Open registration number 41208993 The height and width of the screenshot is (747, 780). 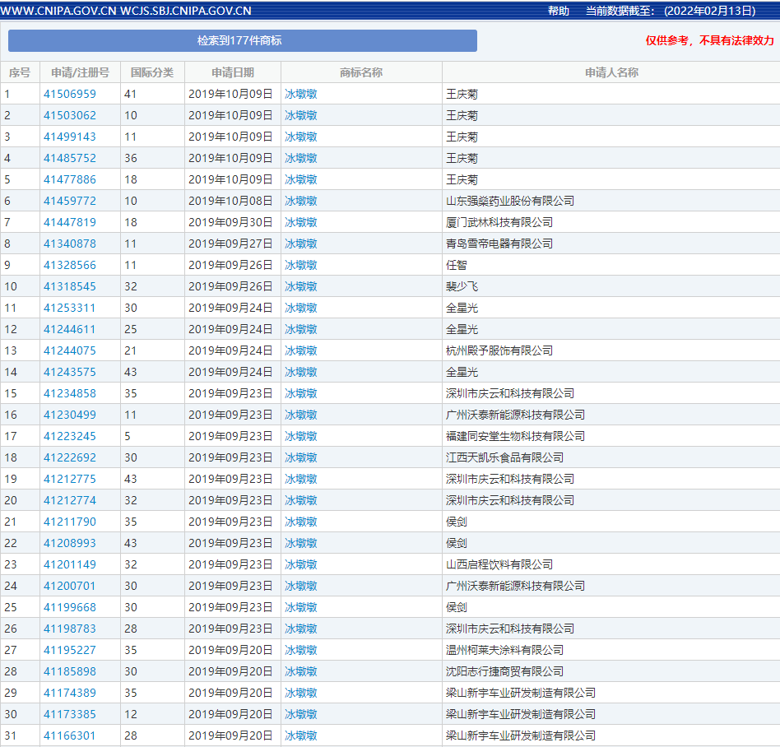[70, 543]
